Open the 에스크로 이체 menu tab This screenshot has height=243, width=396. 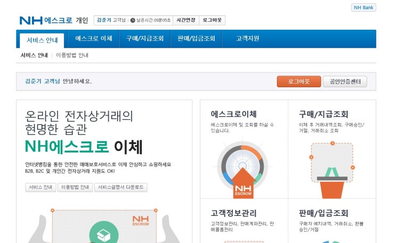tap(94, 39)
